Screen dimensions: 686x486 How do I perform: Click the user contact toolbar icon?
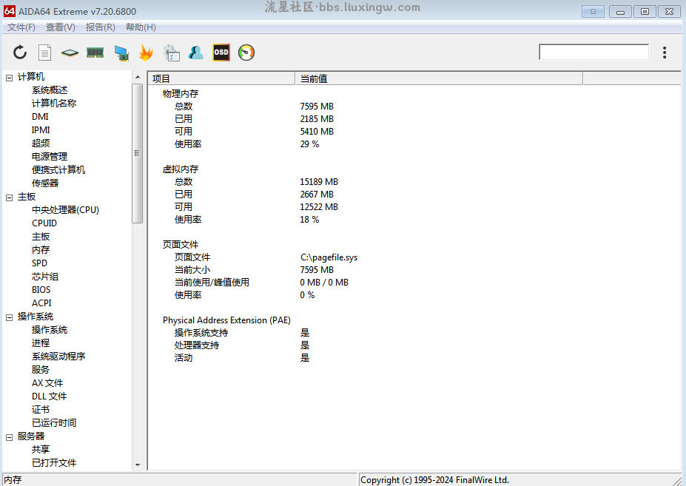pos(196,53)
